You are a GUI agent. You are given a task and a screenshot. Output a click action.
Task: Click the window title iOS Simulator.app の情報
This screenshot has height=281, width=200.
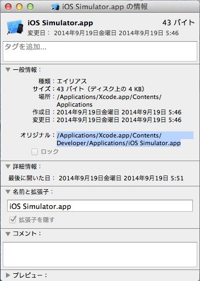click(x=105, y=7)
